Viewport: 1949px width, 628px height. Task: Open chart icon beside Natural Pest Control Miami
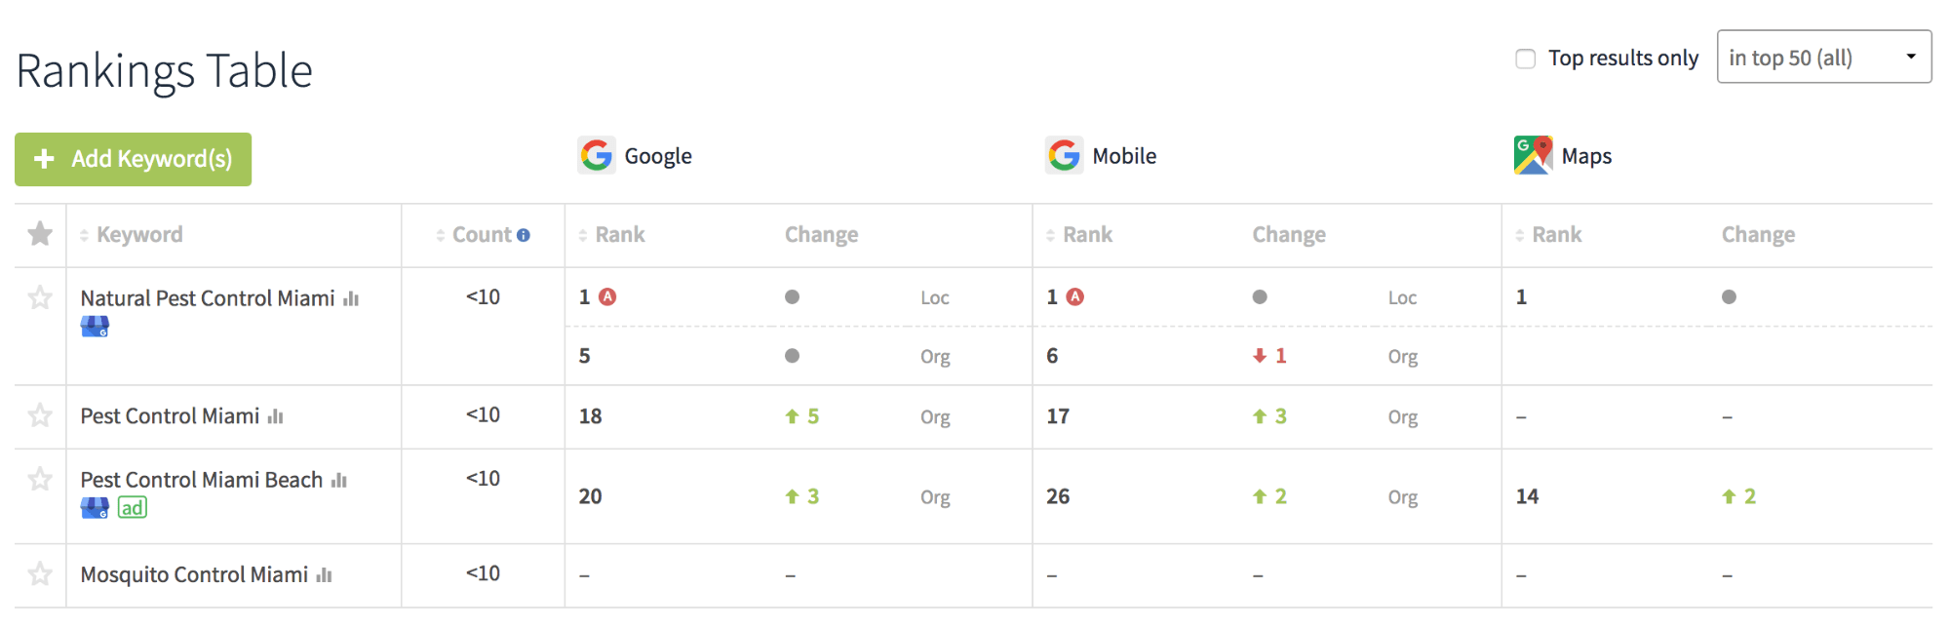(351, 298)
